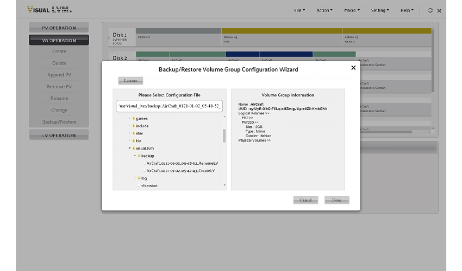The height and width of the screenshot is (271, 462).
Task: Click the file tree vertical scrollbar
Action: pyautogui.click(x=224, y=135)
